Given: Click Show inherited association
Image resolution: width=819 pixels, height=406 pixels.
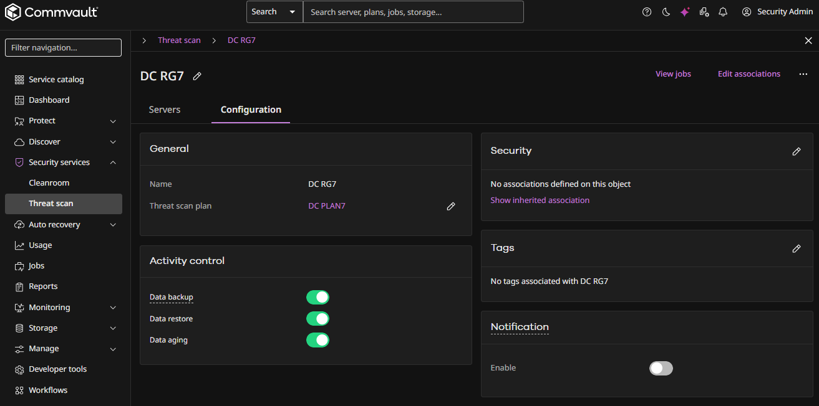Looking at the screenshot, I should click(540, 201).
